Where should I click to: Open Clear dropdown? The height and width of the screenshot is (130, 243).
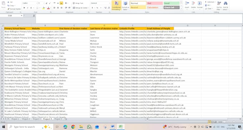tap(209, 9)
